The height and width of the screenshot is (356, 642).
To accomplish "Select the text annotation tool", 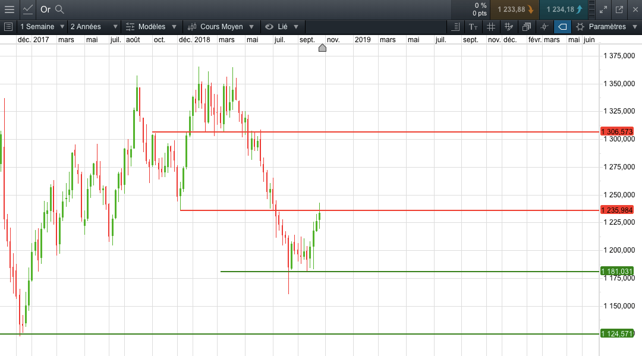I will (473, 27).
